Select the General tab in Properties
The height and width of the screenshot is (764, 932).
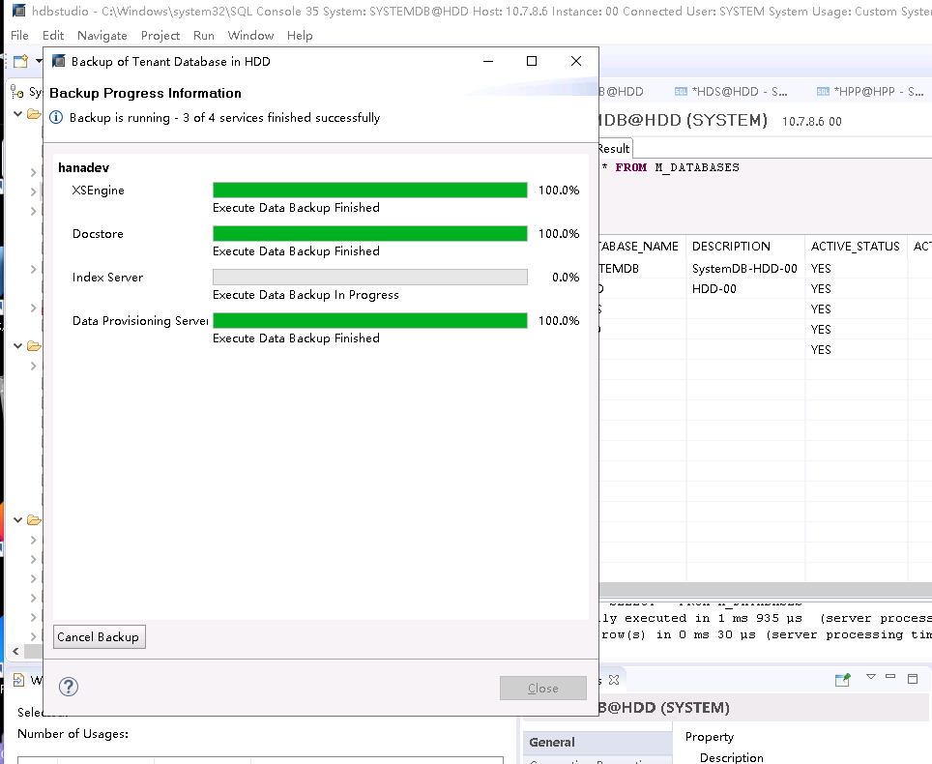pos(552,742)
